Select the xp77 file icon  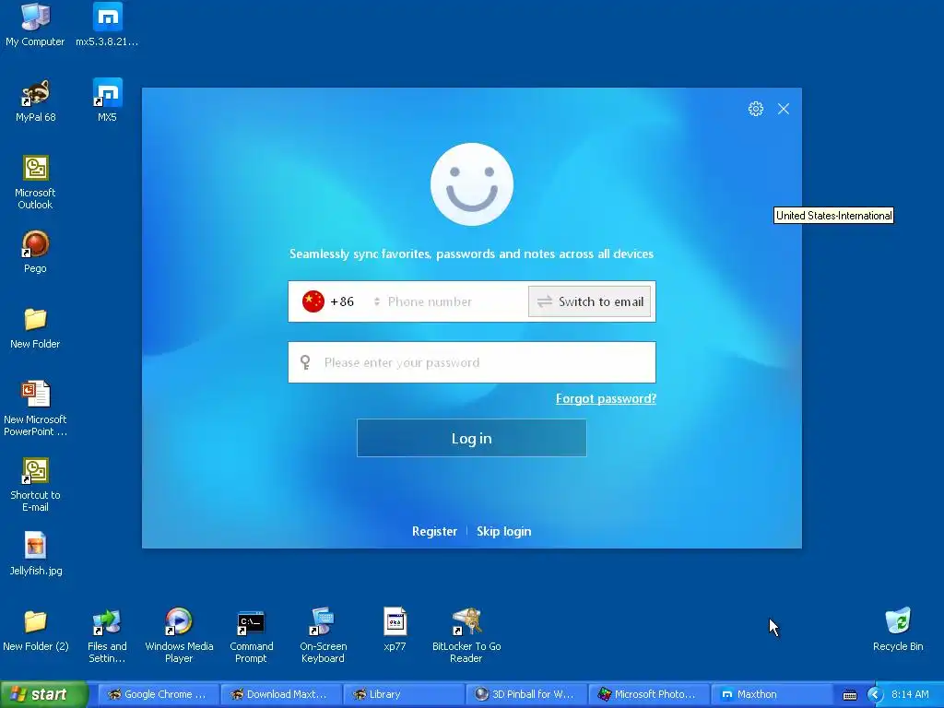coord(395,631)
